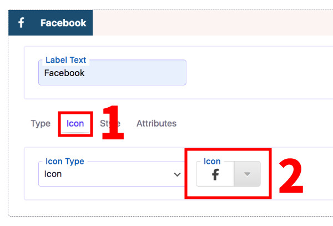The image size is (333, 226).
Task: Select the bold Facebook header title
Action: coord(63,23)
